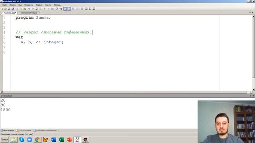The image size is (255, 143).
Task: Click the 'var' keyword in the code
Action: [x=20, y=37]
